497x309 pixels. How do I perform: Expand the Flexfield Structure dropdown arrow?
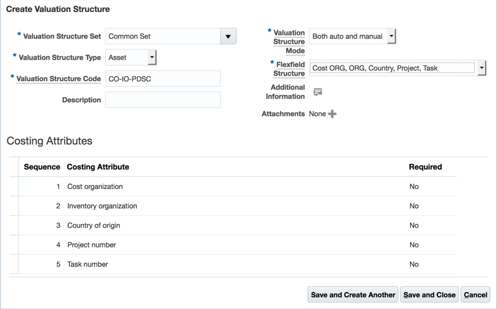click(x=482, y=68)
